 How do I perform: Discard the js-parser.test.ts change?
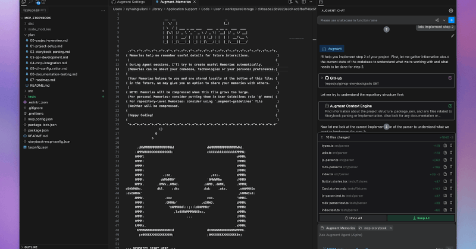451,196
